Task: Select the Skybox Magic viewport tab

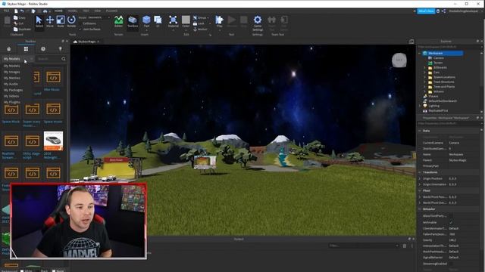Action: tap(86, 42)
